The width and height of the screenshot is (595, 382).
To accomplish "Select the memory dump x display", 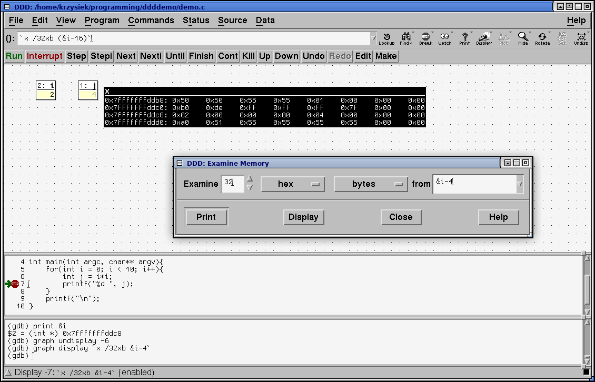I will pos(265,107).
